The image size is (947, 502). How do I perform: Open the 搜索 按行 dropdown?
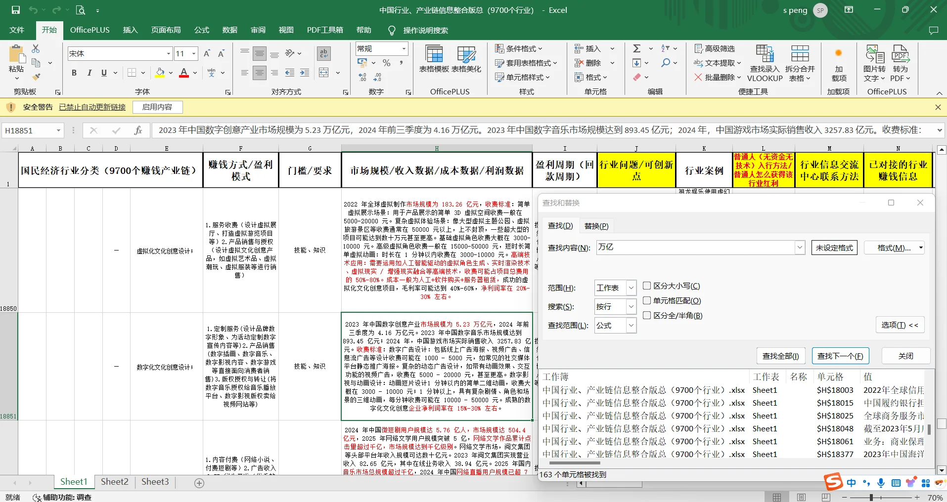pos(631,306)
